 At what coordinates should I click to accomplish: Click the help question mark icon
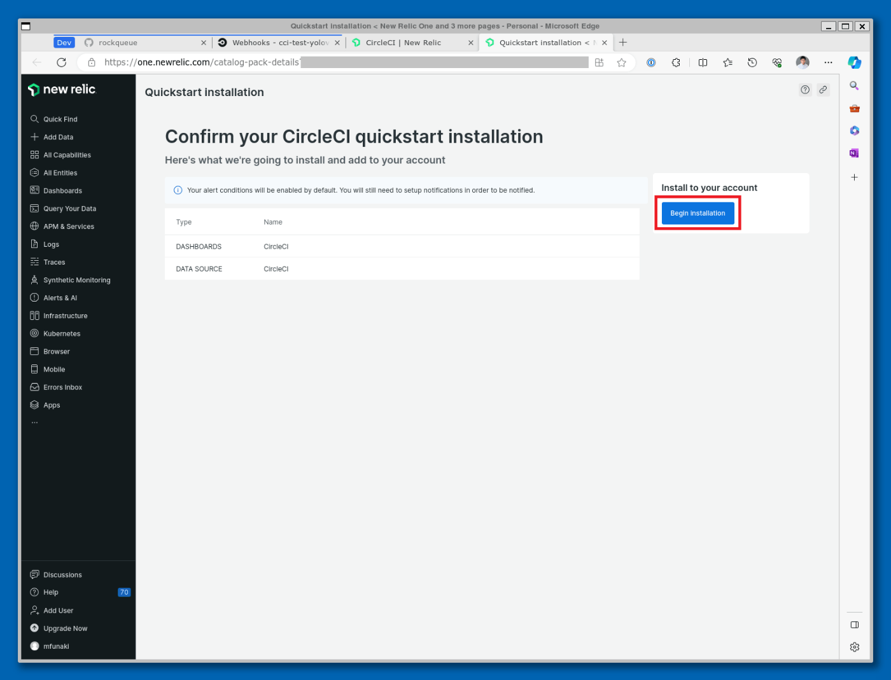pyautogui.click(x=805, y=90)
